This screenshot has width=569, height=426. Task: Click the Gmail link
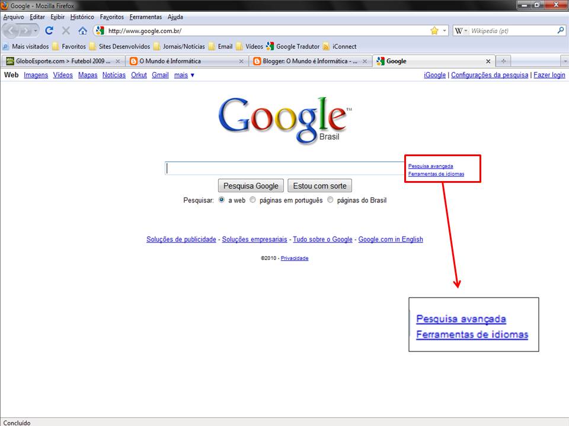[x=161, y=75]
